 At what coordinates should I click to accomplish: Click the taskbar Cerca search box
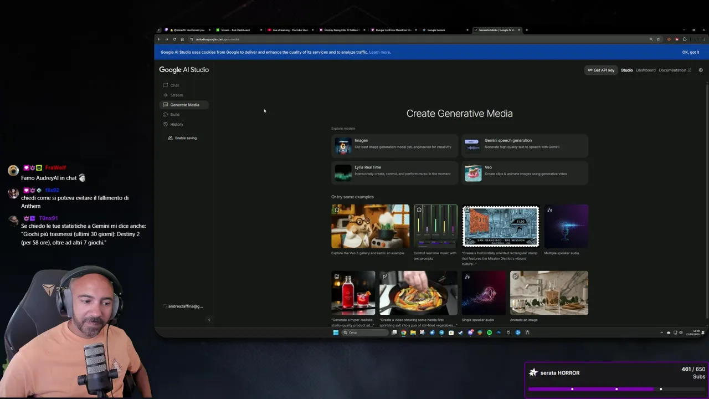(x=365, y=332)
